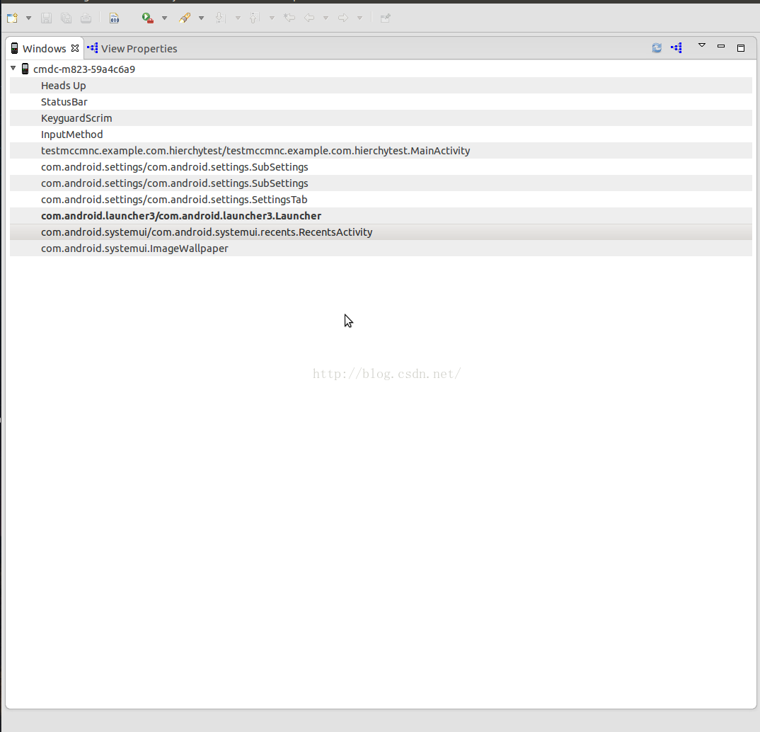The height and width of the screenshot is (732, 760).
Task: Open the Forward navigation history dropdown
Action: click(359, 18)
